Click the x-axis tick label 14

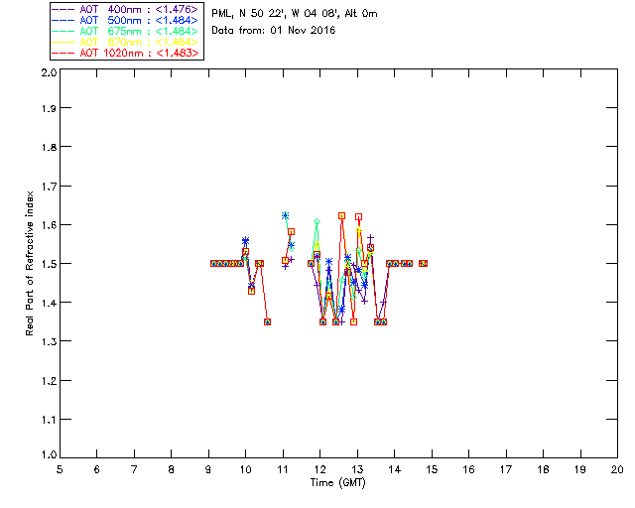click(395, 469)
